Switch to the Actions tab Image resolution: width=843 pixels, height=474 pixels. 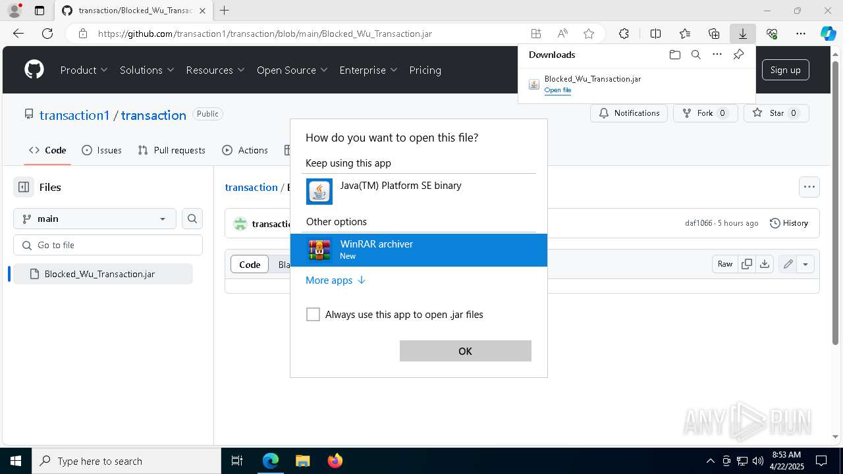245,150
